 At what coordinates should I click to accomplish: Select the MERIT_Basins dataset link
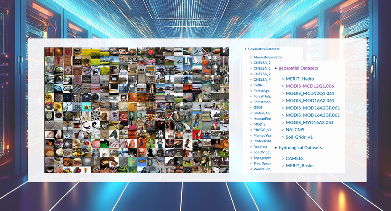pos(300,166)
